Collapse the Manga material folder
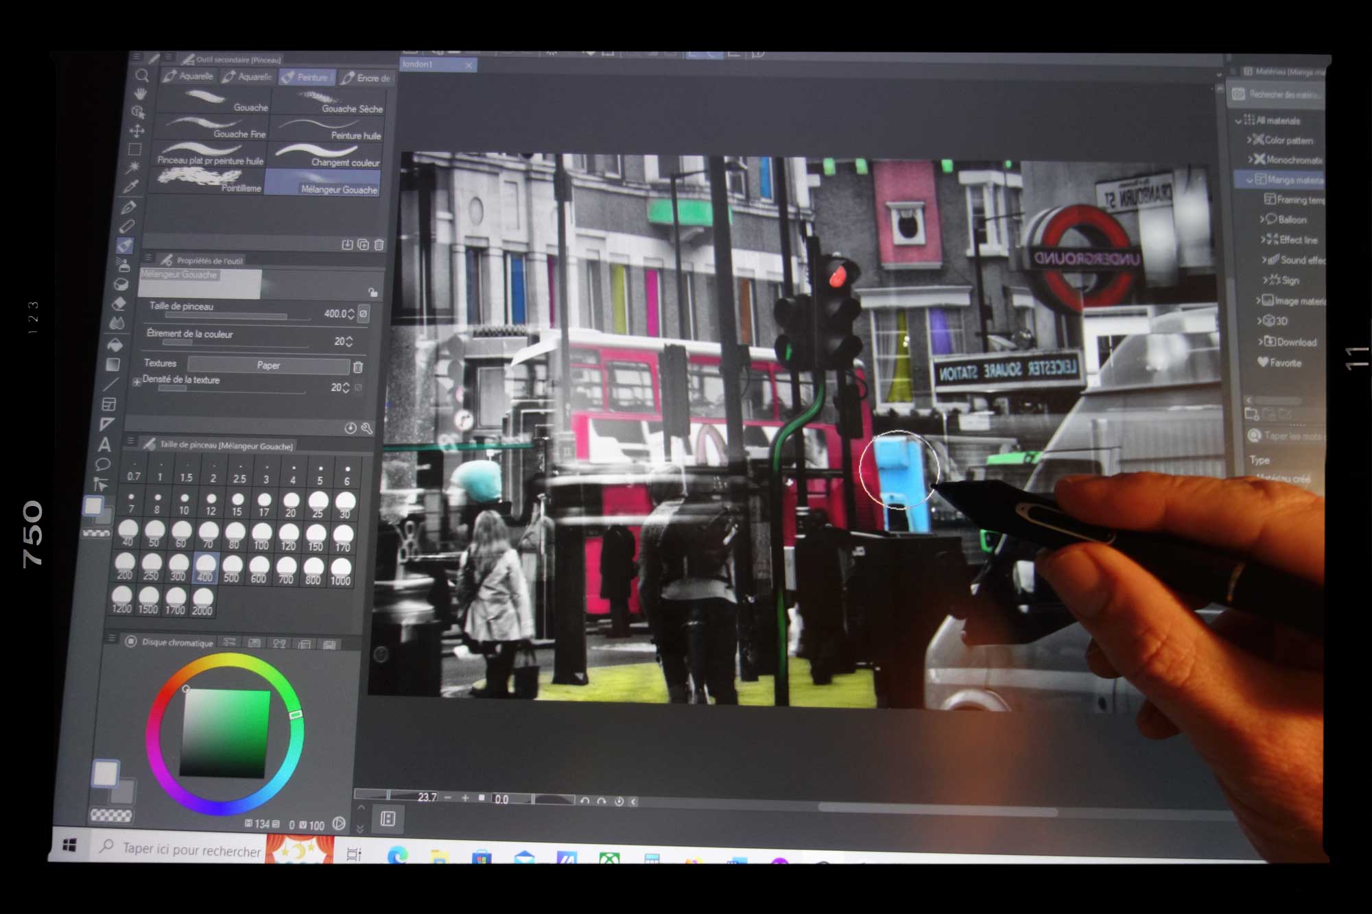1372x914 pixels. click(x=1249, y=180)
